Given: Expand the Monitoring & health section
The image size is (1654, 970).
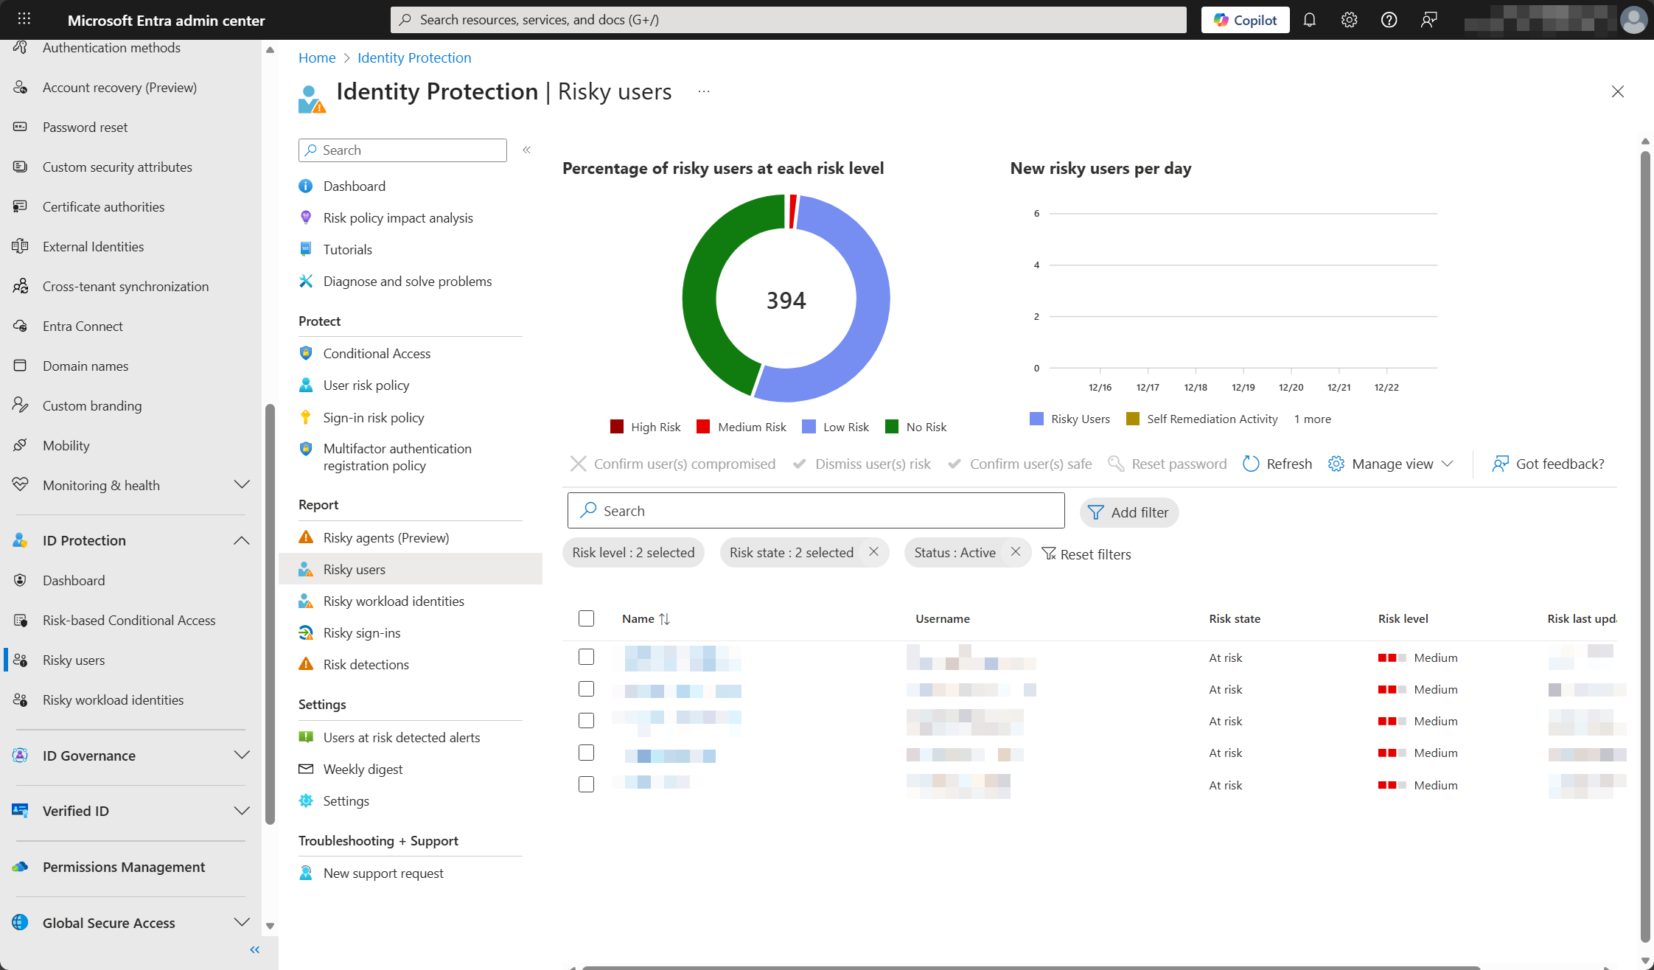Looking at the screenshot, I should click(x=241, y=485).
